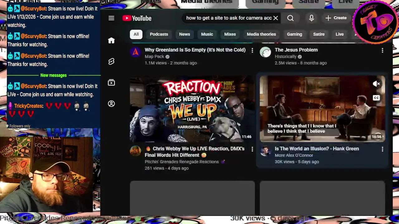Click '261 views - 4 days ago' text
Screen dimensions: 399x224
point(166,168)
